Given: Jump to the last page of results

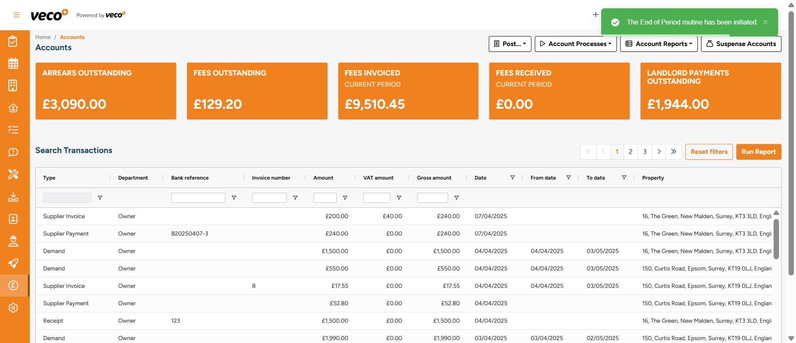Looking at the screenshot, I should (674, 152).
